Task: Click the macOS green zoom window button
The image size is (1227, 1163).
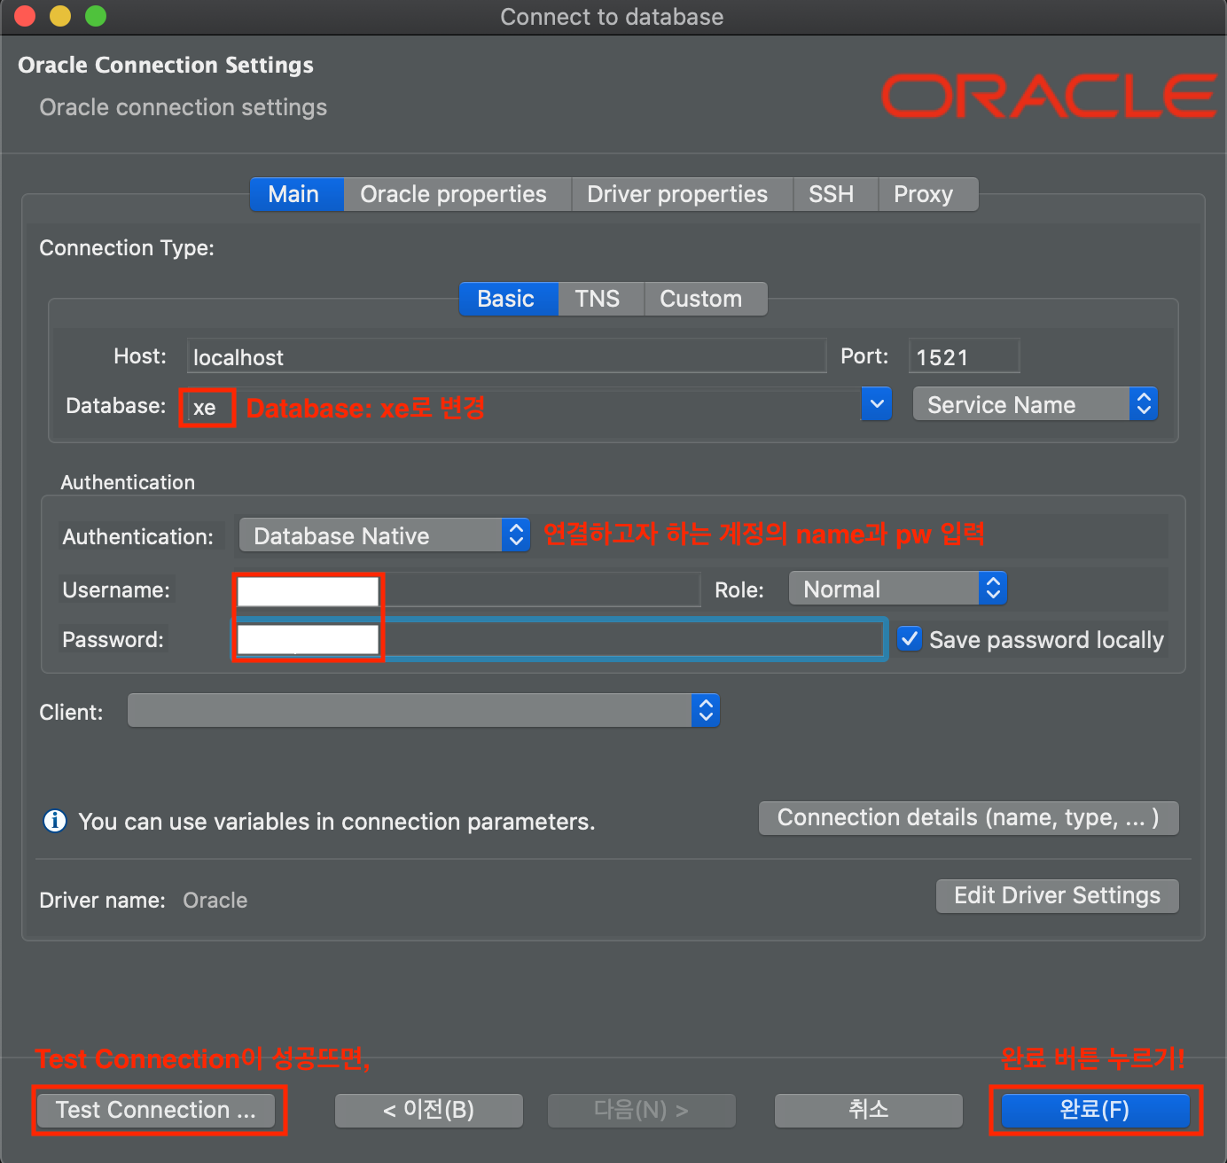Action: (x=96, y=15)
